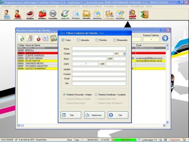
Task: Open the Suporte headset agent icon
Action: tap(132, 14)
